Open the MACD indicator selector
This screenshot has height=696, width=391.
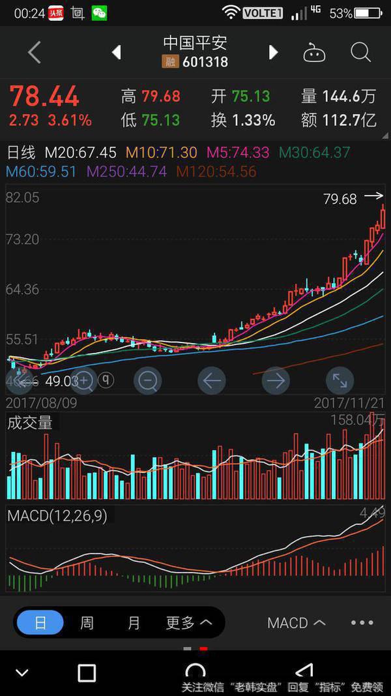coord(297,623)
